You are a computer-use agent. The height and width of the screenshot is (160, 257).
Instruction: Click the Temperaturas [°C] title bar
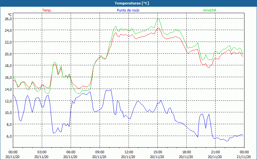[128, 3]
